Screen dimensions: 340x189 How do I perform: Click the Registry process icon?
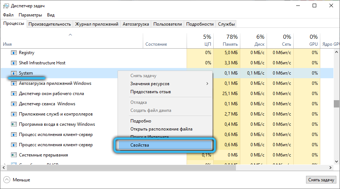pos(14,53)
